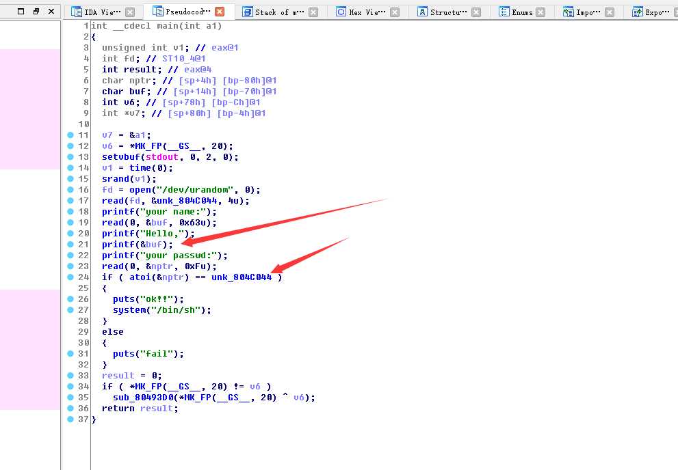
Task: Click the Pseudocode tab icon
Action: point(158,11)
